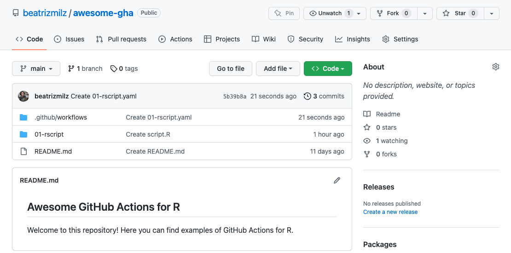Click the Go to file button
Screen dimensions: 511x253
click(x=231, y=69)
